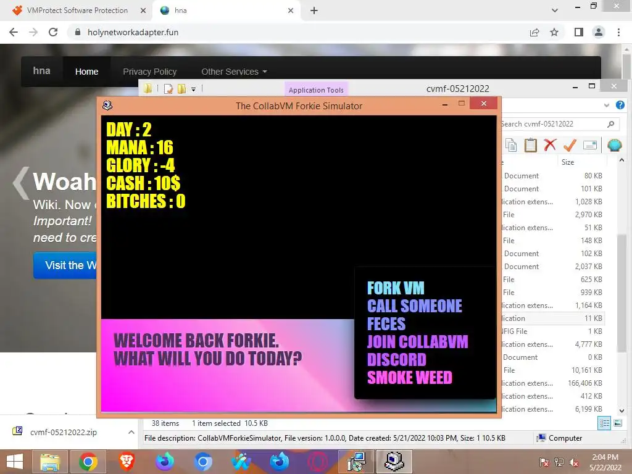Open Chromium blue icon on taskbar
The image size is (632, 474).
click(202, 462)
